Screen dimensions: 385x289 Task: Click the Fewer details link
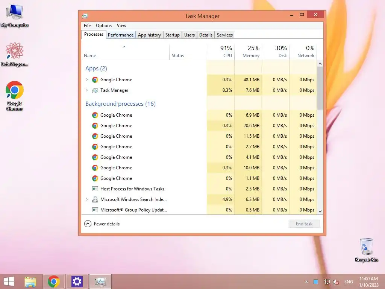(x=106, y=224)
